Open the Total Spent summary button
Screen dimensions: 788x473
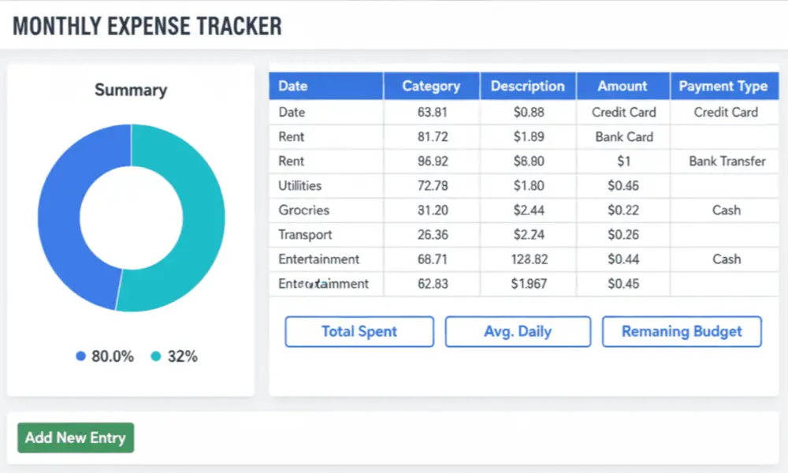[x=359, y=332]
